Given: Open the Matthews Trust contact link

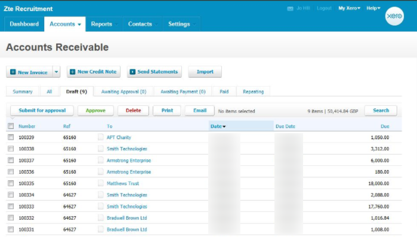Looking at the screenshot, I should (123, 183).
